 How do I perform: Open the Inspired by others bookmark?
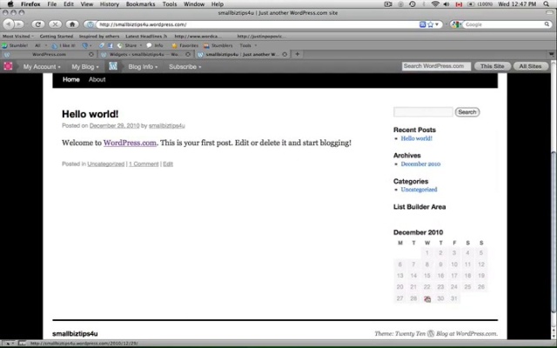[99, 37]
